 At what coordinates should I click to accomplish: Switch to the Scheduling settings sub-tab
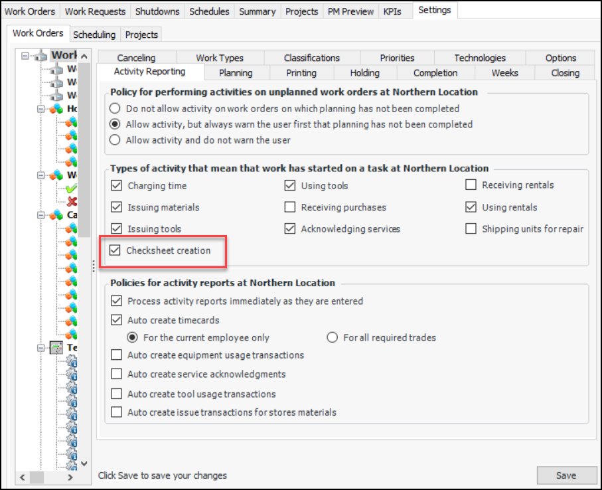point(94,35)
